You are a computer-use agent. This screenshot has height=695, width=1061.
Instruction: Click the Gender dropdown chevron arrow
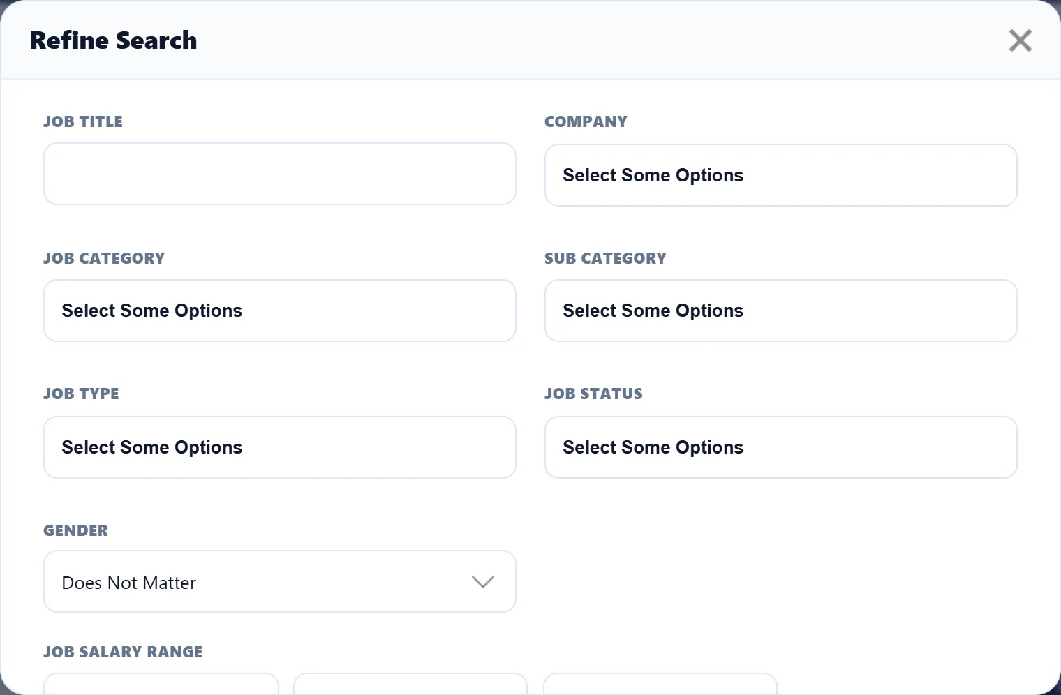pyautogui.click(x=483, y=582)
